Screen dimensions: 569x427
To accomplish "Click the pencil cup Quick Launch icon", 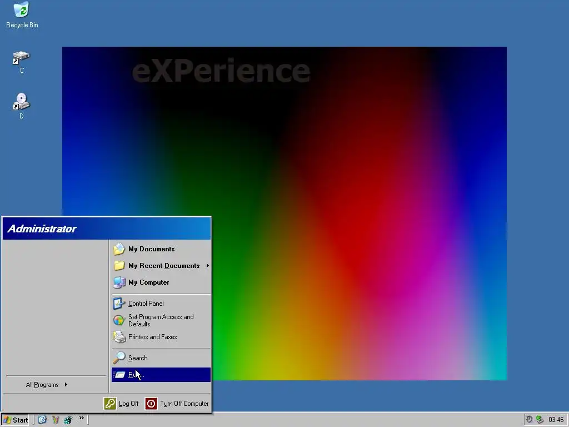I will pyautogui.click(x=55, y=420).
